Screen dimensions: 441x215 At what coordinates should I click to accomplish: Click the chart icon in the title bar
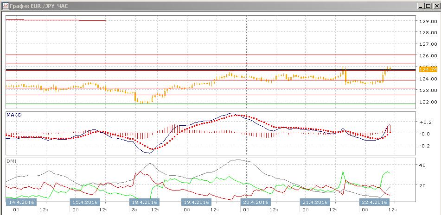[x=5, y=6]
